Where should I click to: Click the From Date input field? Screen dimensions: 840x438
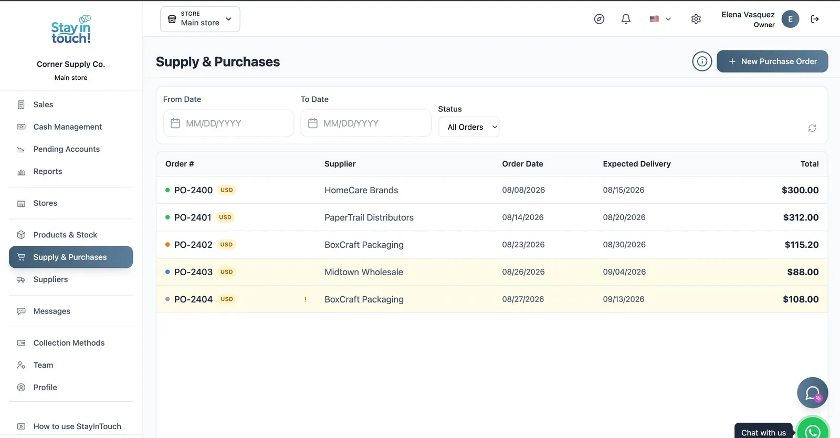(x=228, y=123)
